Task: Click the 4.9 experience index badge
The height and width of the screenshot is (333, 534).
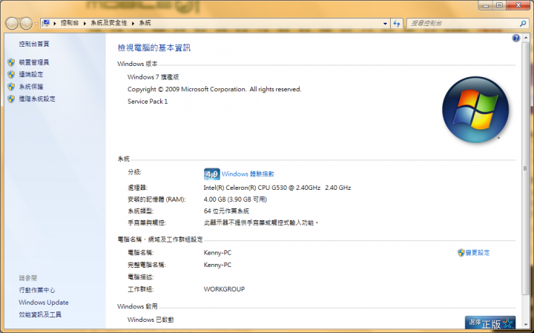Action: pos(212,174)
